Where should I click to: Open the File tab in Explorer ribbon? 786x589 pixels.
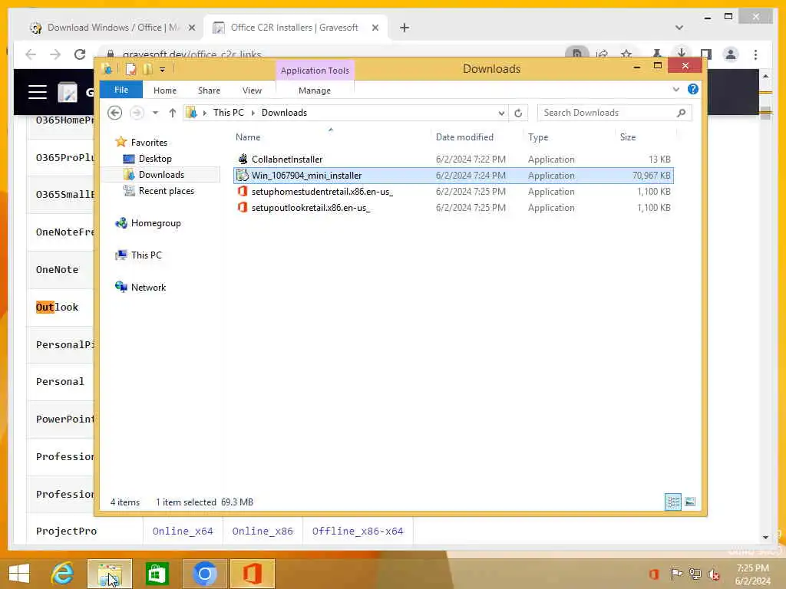(x=121, y=90)
